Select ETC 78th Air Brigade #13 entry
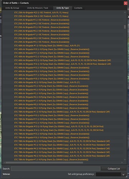 (59, 127)
